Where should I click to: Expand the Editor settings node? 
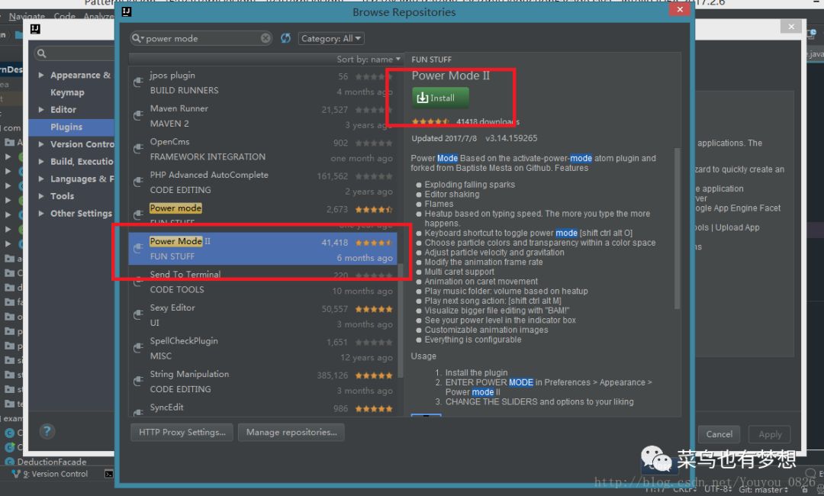[x=41, y=109]
